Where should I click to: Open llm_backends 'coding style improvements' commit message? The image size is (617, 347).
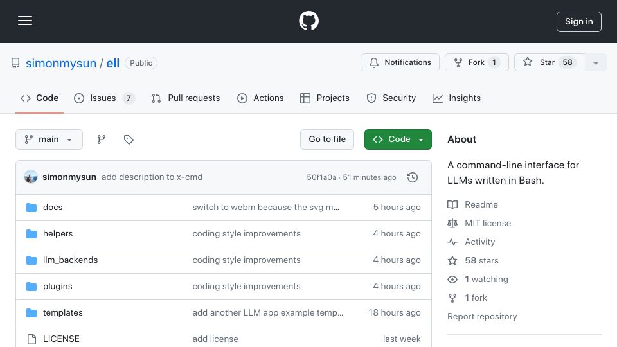click(246, 260)
